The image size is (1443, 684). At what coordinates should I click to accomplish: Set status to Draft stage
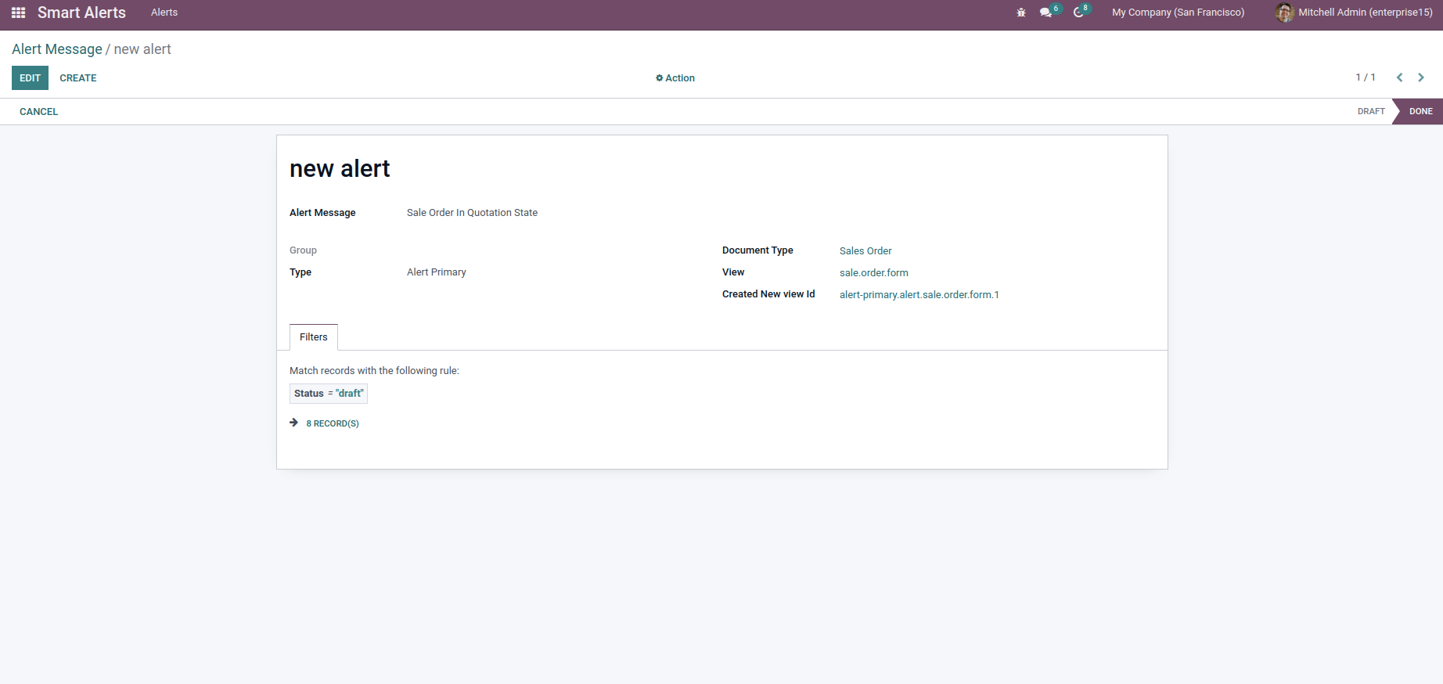coord(1371,111)
